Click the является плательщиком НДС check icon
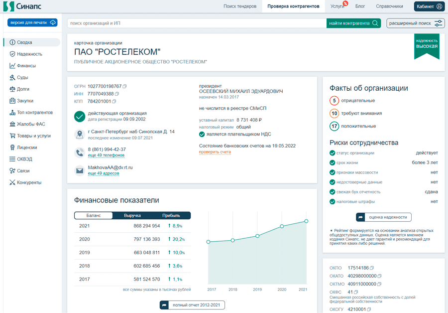 [x=202, y=135]
